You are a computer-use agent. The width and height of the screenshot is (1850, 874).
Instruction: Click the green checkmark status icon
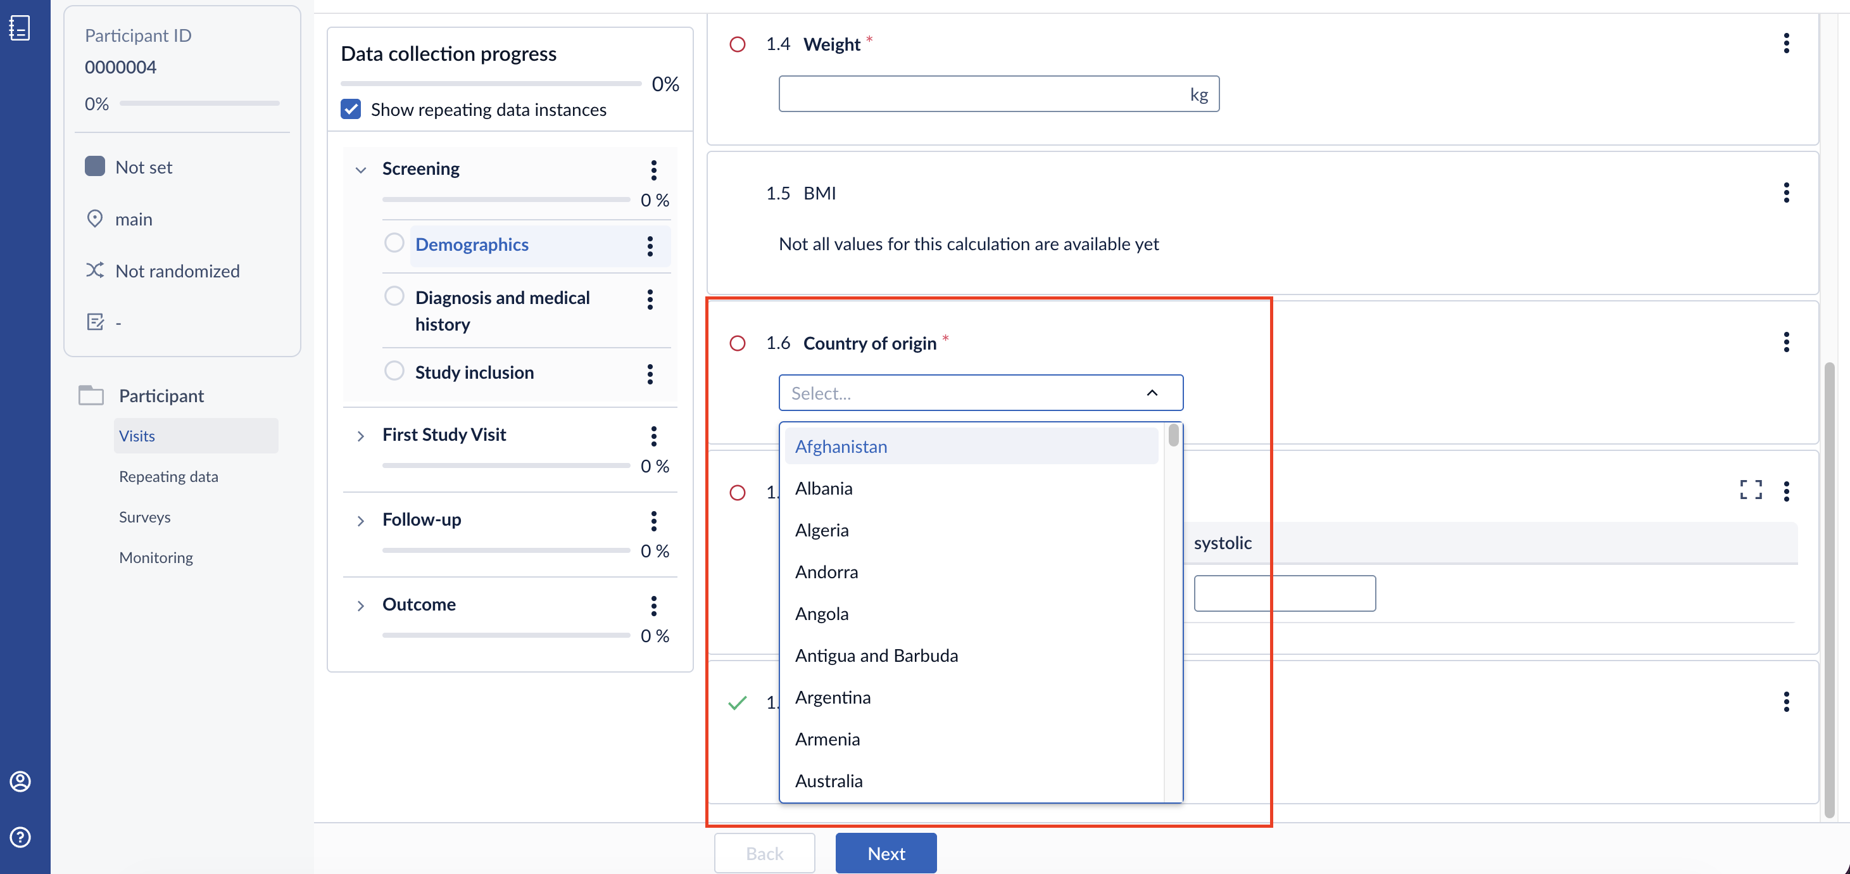point(738,702)
